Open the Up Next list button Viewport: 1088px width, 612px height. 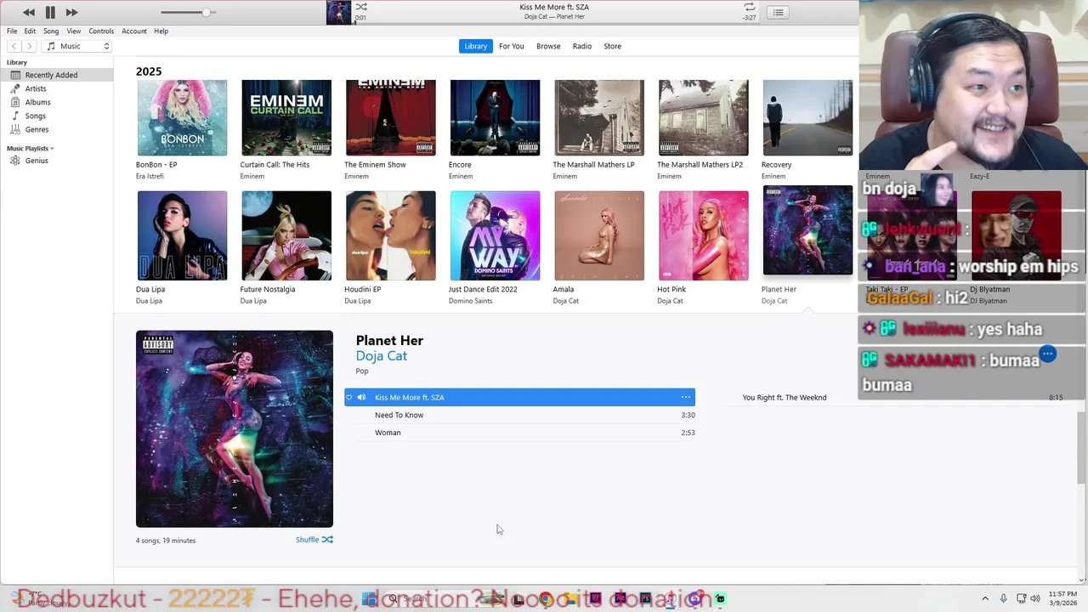pyautogui.click(x=778, y=12)
